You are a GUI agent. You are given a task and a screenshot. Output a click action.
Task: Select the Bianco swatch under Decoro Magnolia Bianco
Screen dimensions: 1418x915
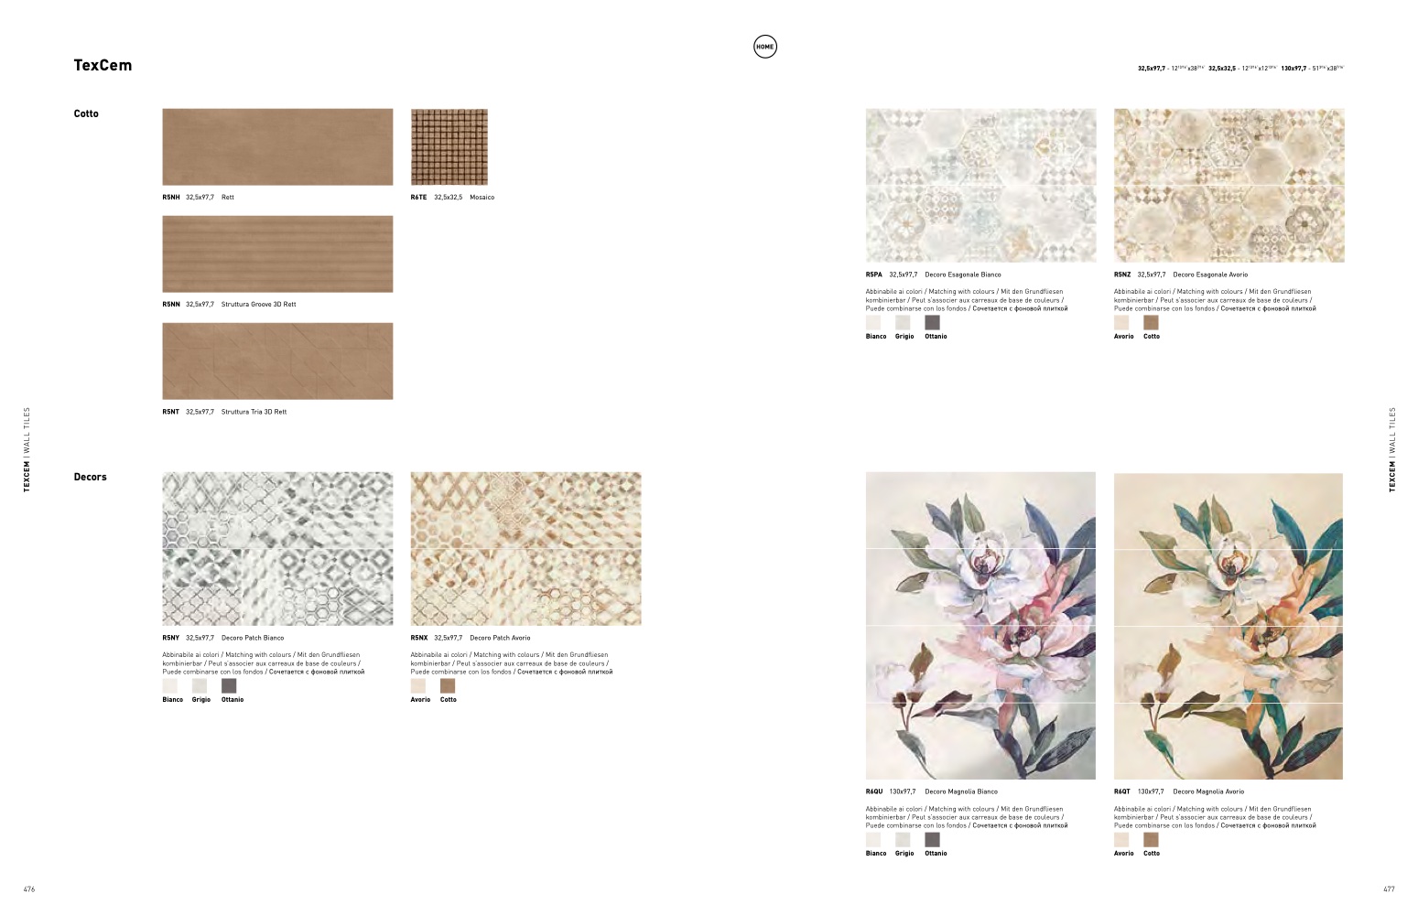(x=873, y=839)
